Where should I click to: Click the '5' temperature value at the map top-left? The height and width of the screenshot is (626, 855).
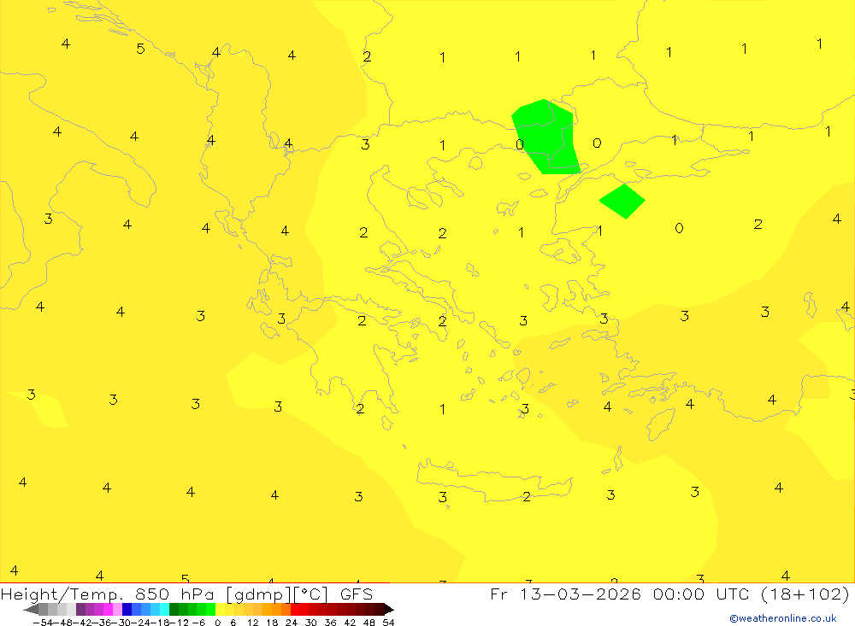tap(141, 49)
